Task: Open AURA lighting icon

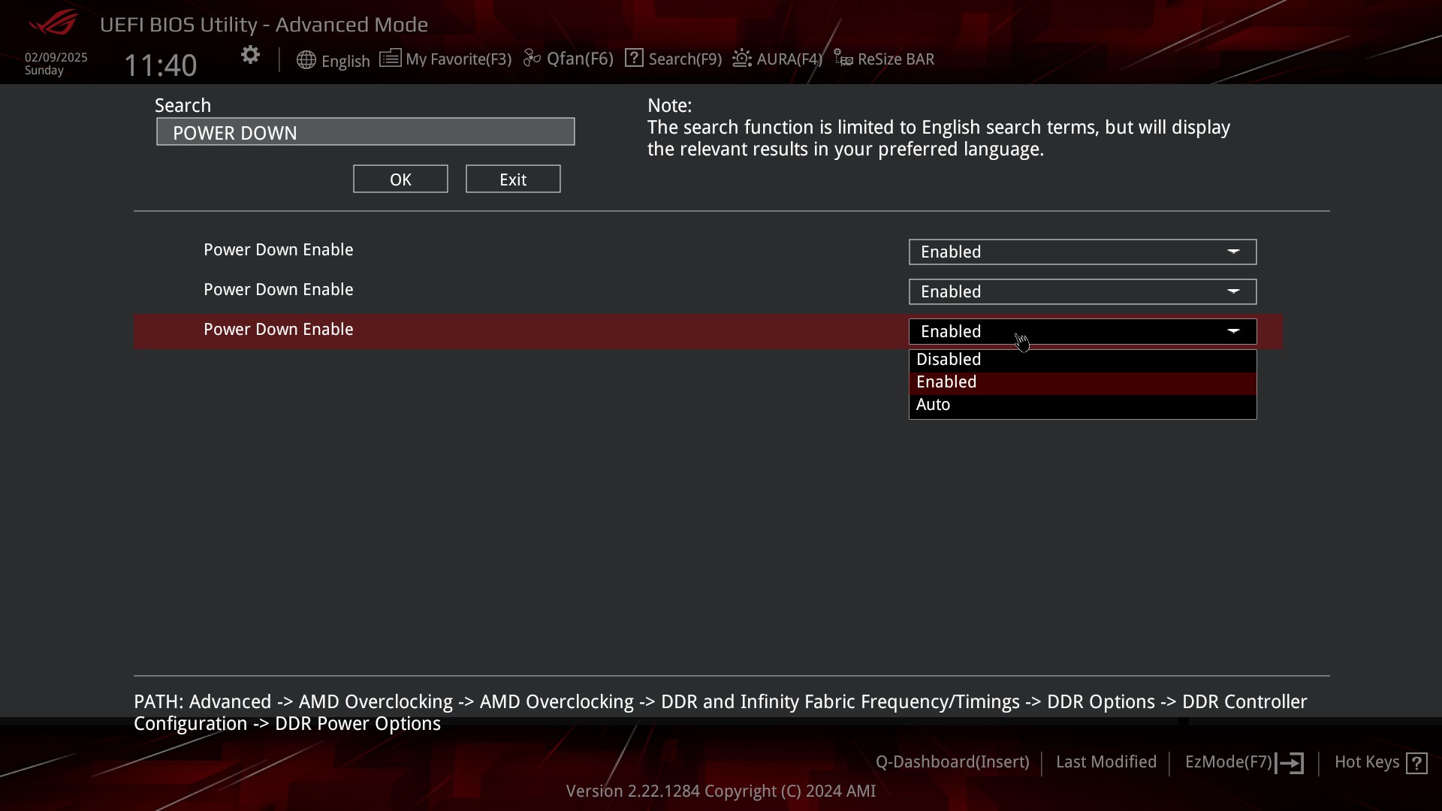Action: [742, 59]
